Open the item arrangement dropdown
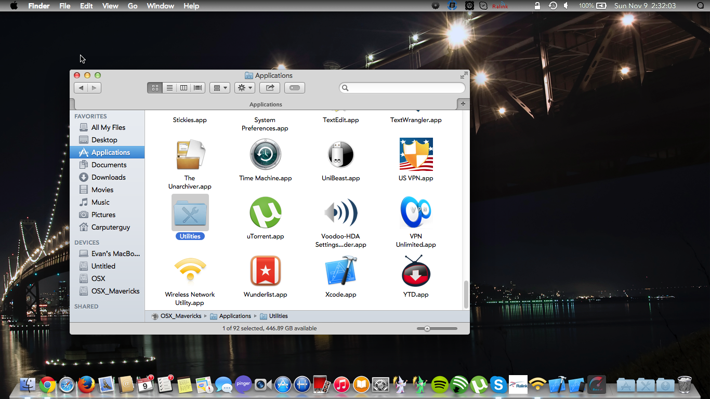 click(220, 88)
